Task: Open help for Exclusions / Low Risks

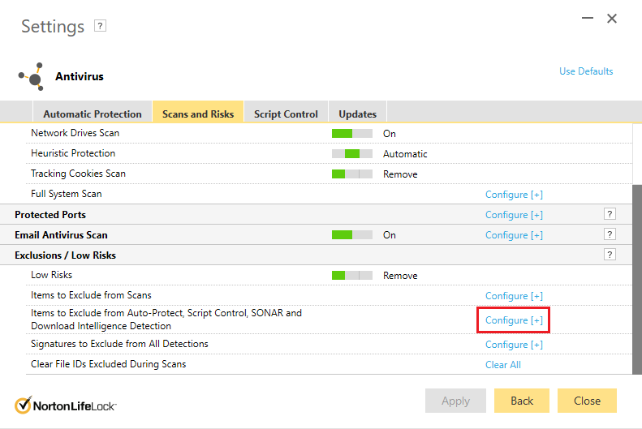Action: (x=610, y=255)
